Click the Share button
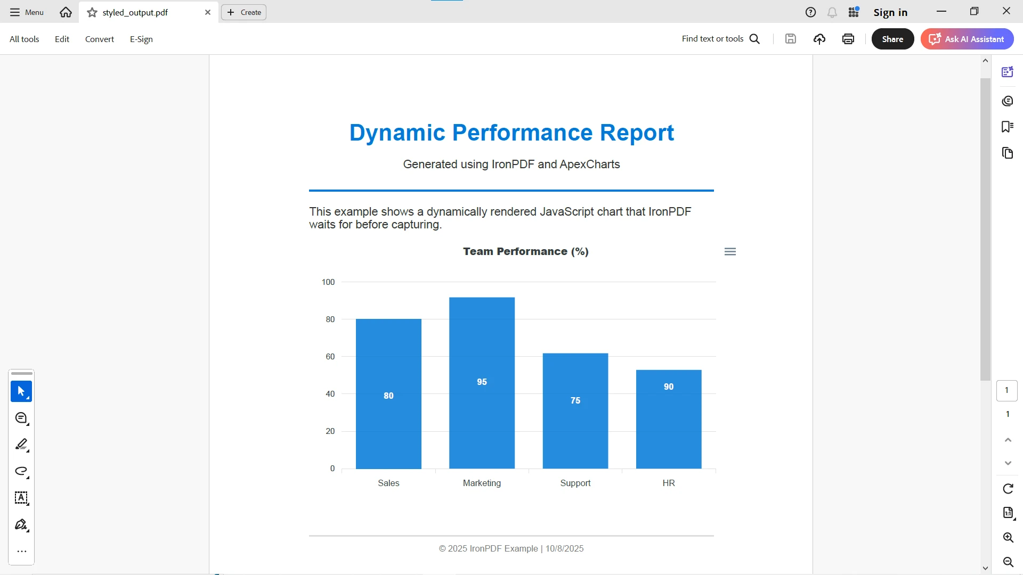Viewport: 1023px width, 575px height. pos(892,39)
